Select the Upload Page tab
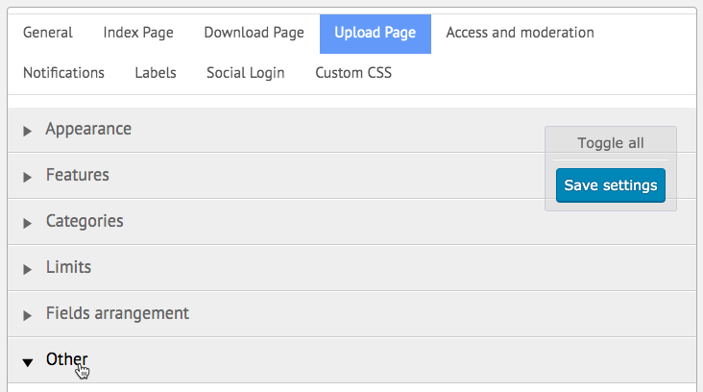Viewport: 703px width, 392px height. [x=376, y=34]
